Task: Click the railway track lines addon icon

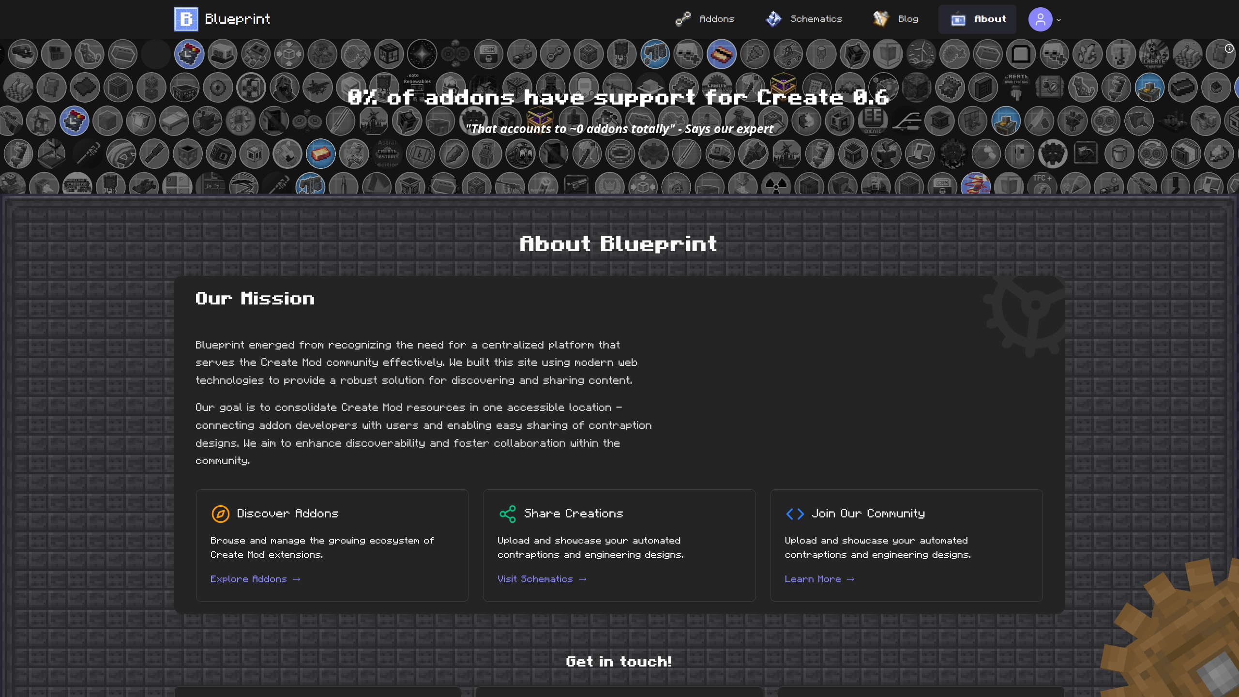Action: pyautogui.click(x=906, y=121)
